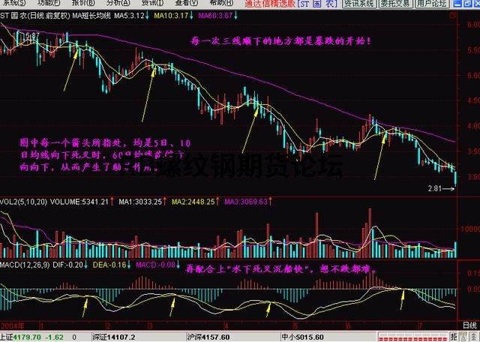480x342 pixels.
Task: Click the 沪深4157.60 index readout
Action: click(x=208, y=337)
